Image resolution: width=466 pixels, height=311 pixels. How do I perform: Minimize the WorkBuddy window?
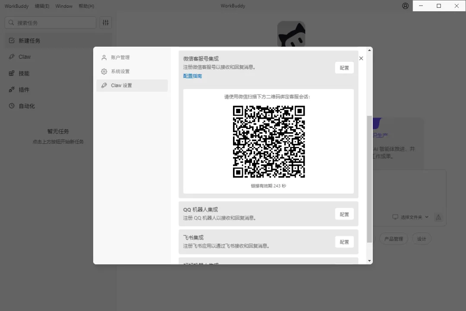(x=421, y=6)
